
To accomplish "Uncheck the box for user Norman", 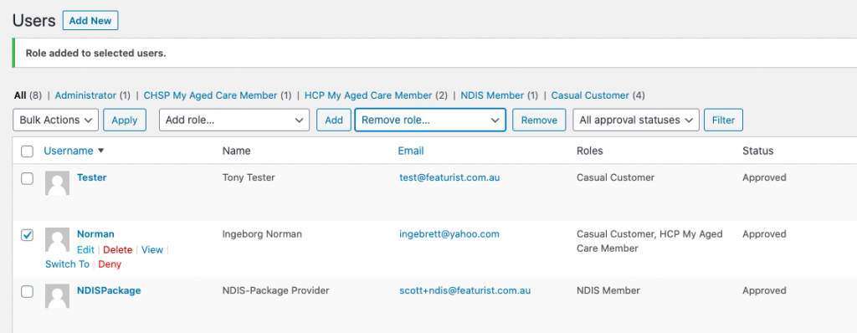I will (27, 234).
